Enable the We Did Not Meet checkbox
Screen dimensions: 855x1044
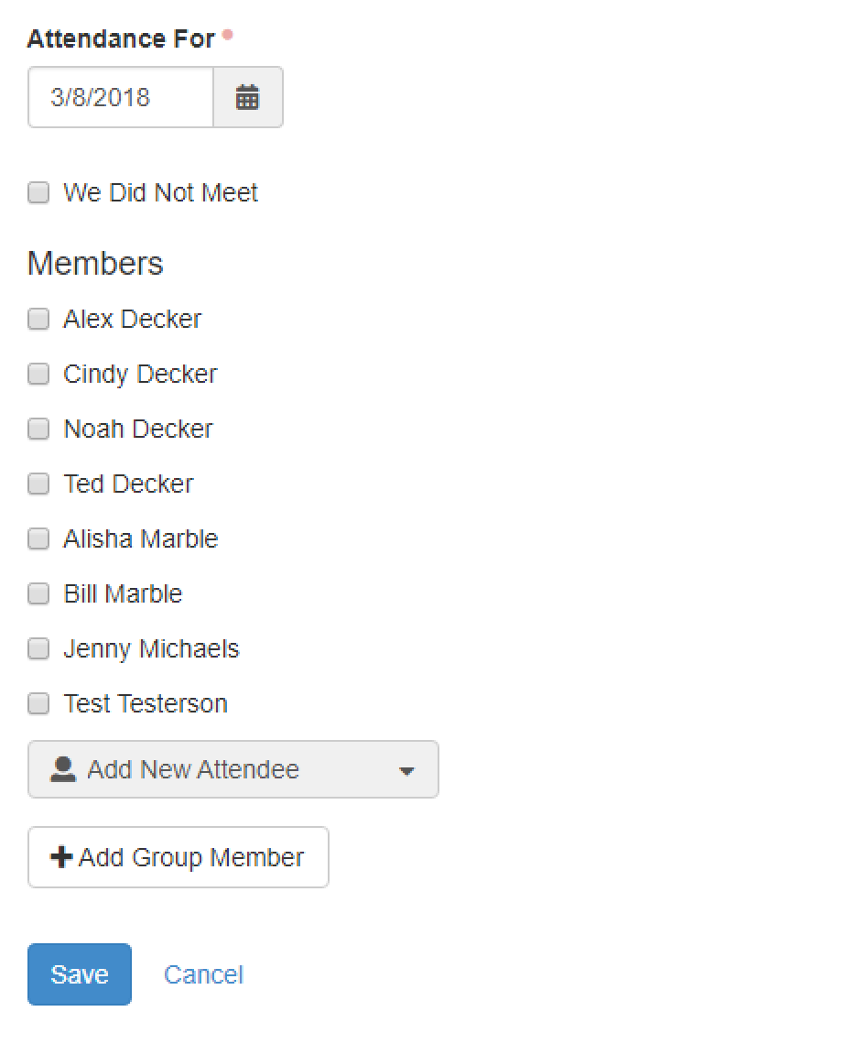[38, 192]
